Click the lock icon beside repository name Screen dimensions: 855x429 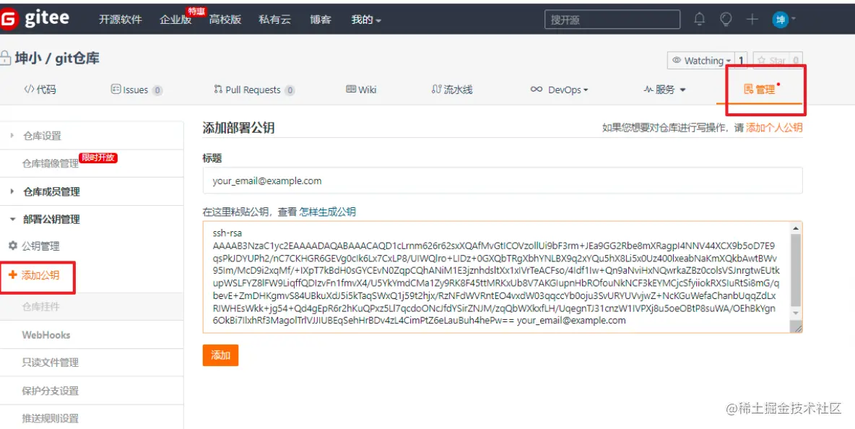tap(5, 58)
